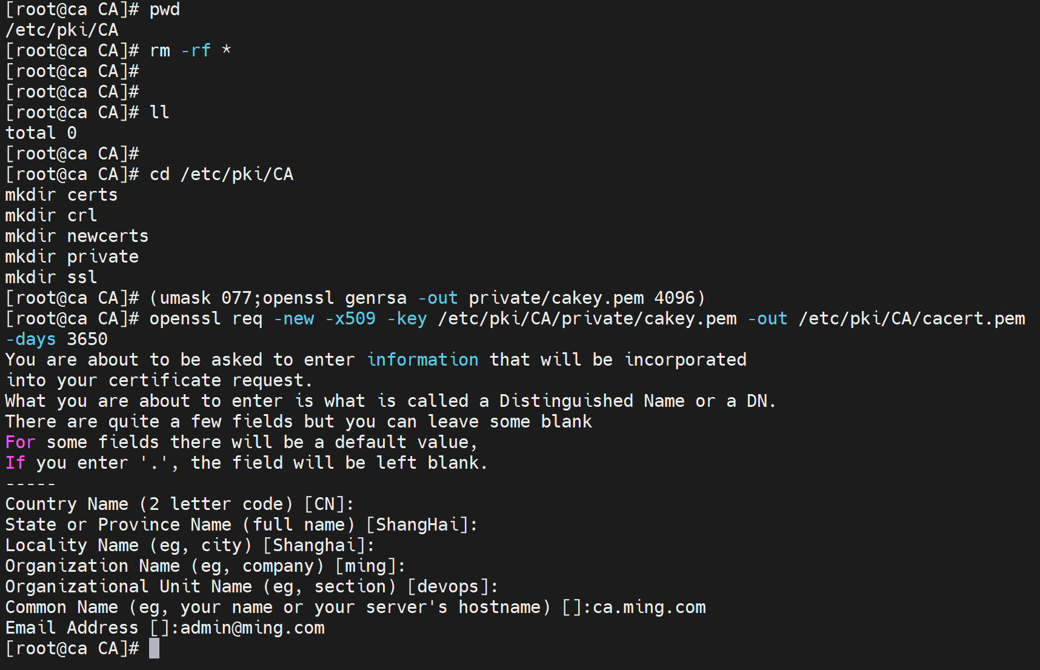1040x670 pixels.
Task: Click the 'admin@ming.com' email address
Action: coord(252,628)
